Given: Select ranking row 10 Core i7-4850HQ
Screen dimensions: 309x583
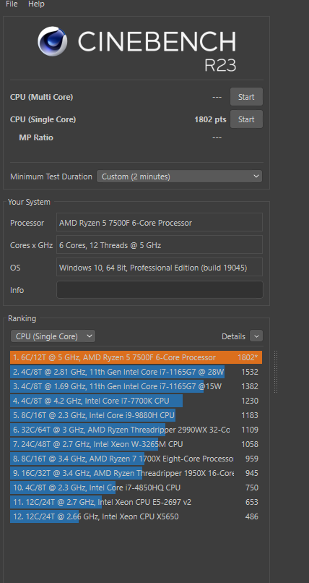Looking at the screenshot, I should click(136, 488).
